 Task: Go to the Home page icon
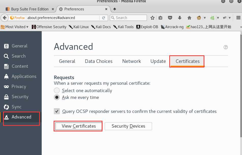click(189, 18)
